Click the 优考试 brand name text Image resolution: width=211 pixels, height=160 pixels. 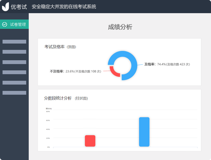[x=19, y=7]
